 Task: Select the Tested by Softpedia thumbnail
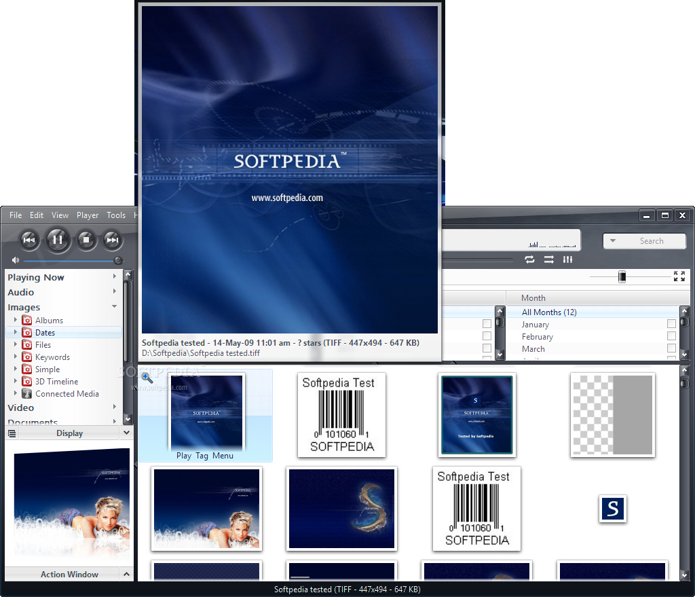pos(477,415)
